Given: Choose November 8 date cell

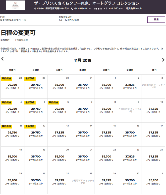Looking at the screenshot, I should [x=106, y=110].
